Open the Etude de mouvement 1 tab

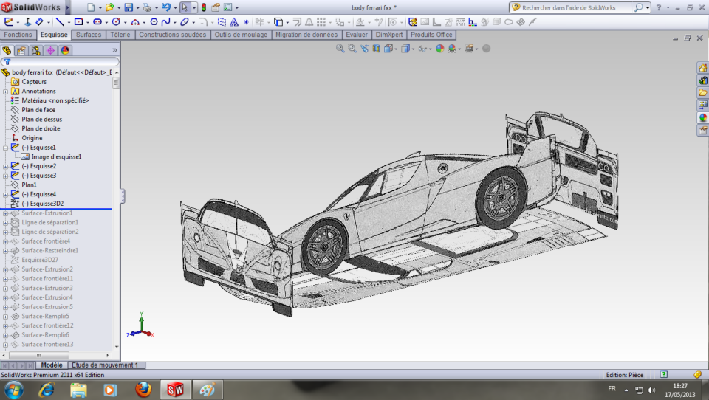[105, 365]
